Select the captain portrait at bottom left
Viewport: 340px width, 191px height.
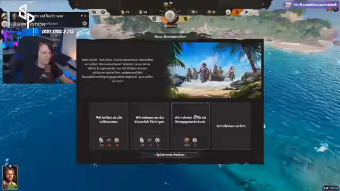10,178
